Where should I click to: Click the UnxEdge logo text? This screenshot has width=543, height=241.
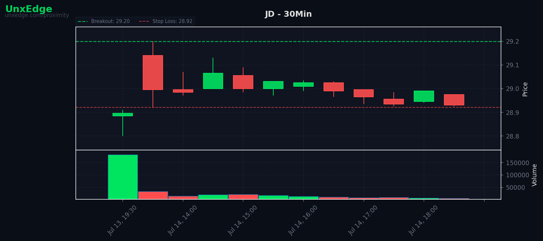29,9
